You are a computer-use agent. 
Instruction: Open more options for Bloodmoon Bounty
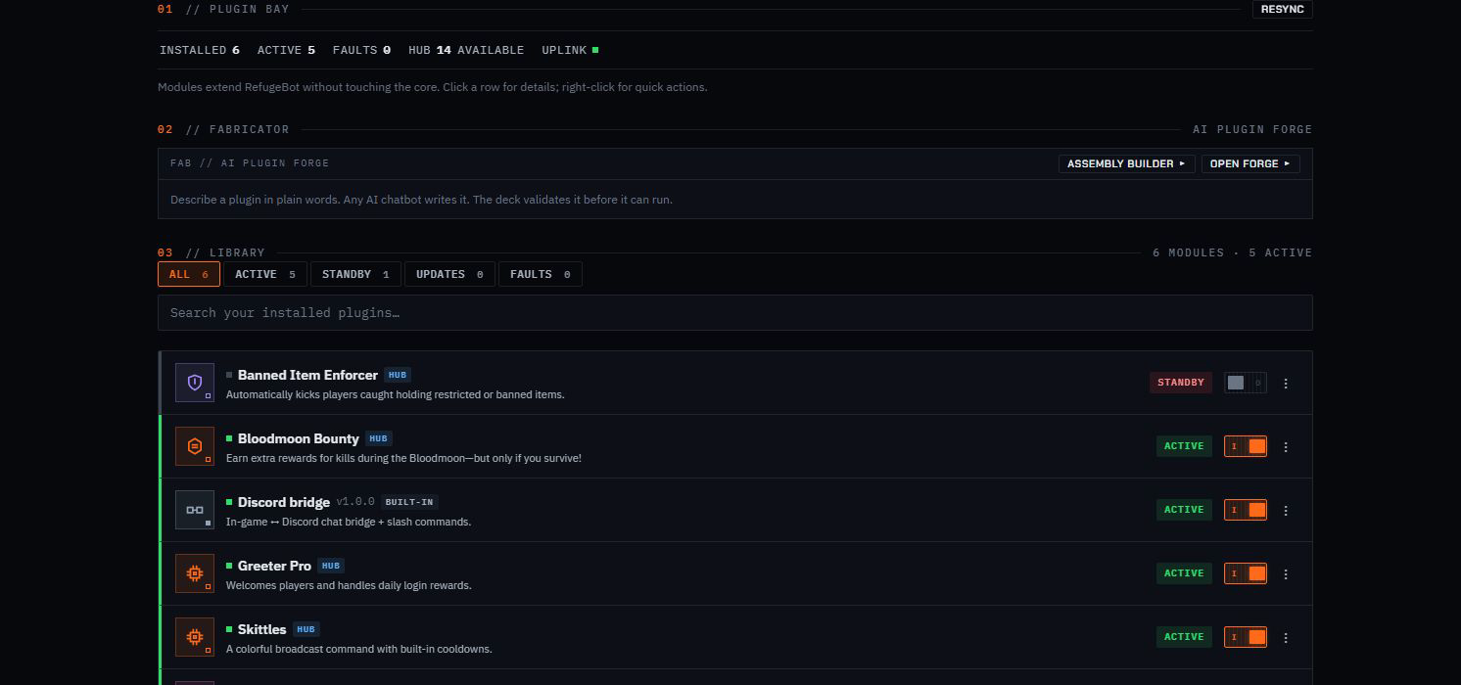click(1286, 446)
